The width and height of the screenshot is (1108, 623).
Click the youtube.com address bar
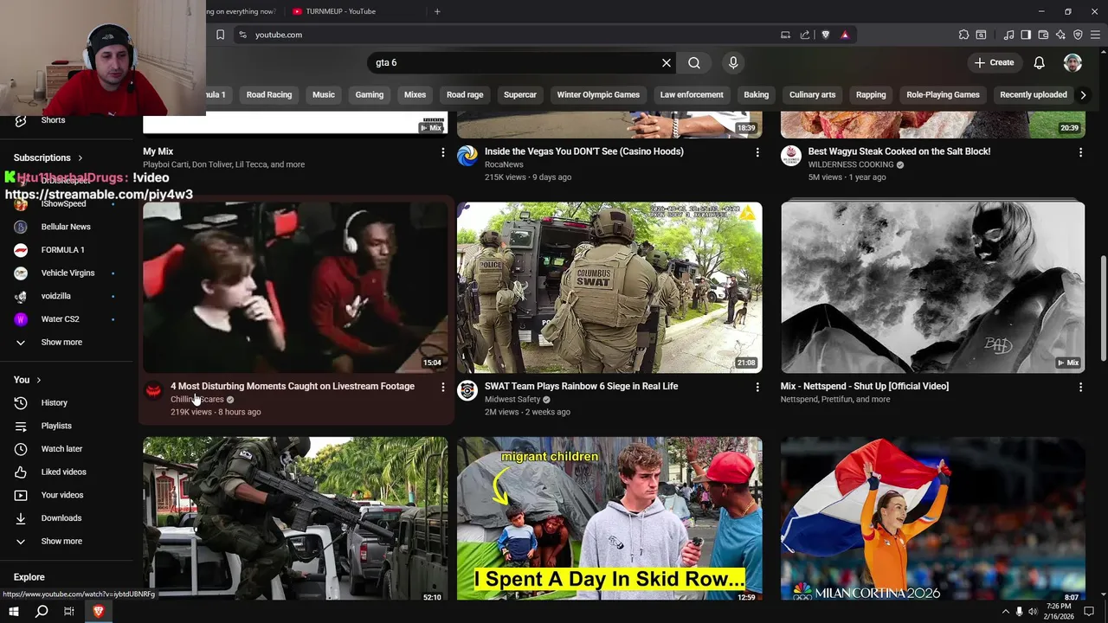[511, 35]
